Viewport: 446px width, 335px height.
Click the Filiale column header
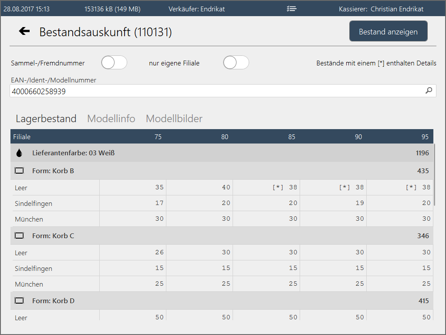22,137
